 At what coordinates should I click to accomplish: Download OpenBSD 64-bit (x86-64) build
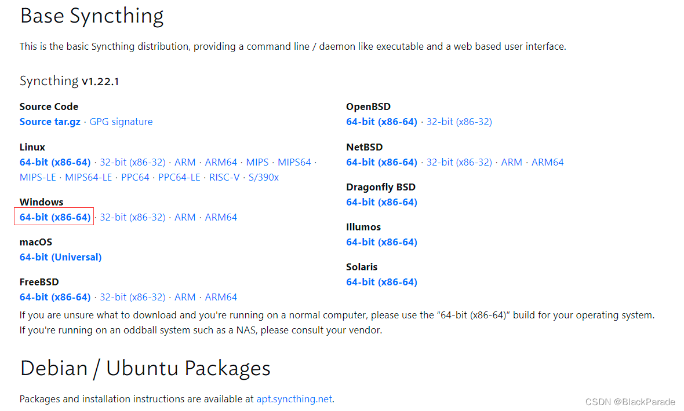point(381,122)
